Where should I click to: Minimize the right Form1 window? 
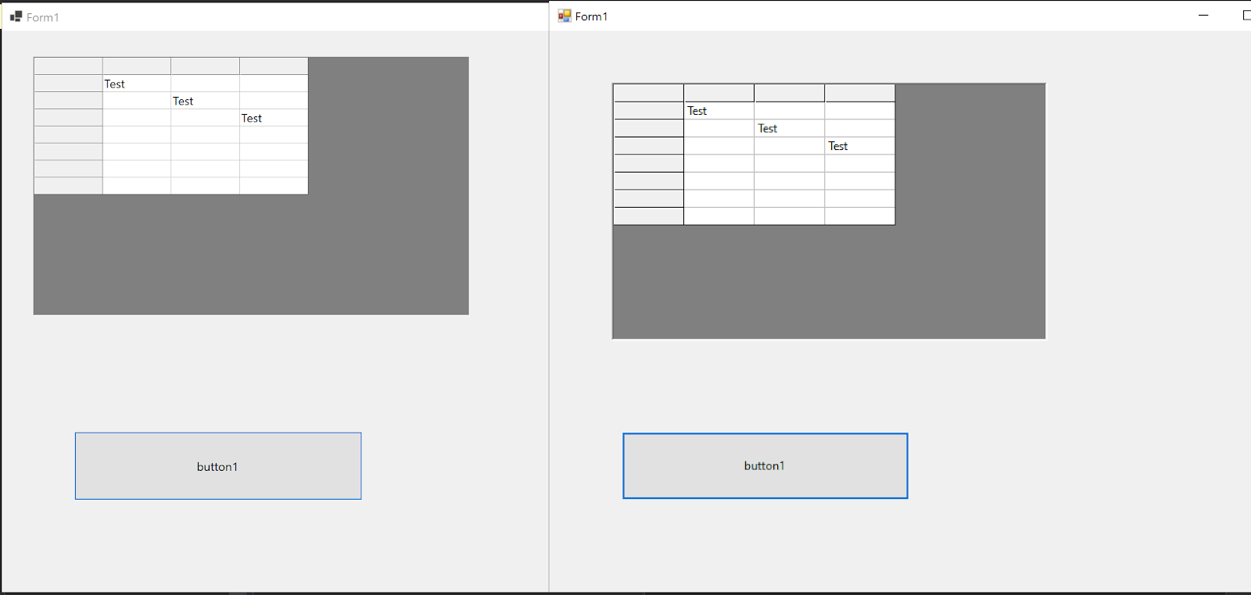1203,16
